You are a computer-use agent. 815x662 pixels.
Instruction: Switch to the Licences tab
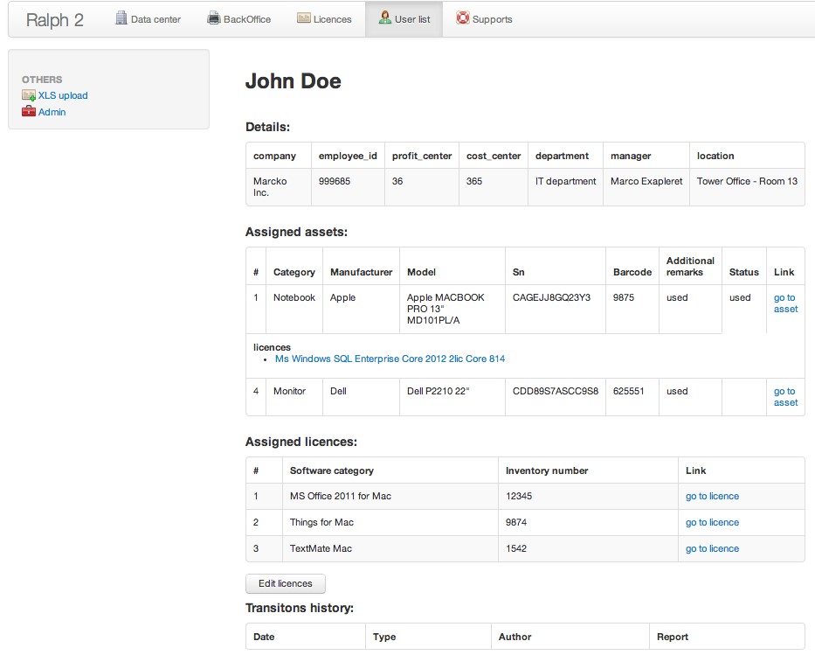tap(332, 19)
